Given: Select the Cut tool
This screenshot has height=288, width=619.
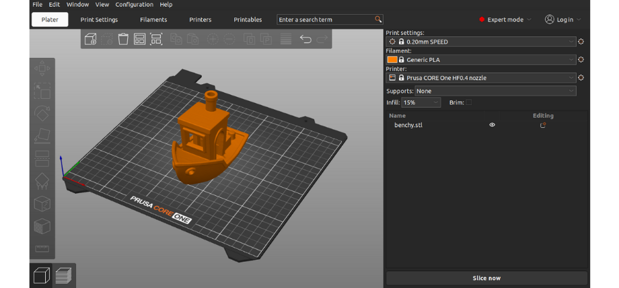Looking at the screenshot, I should 42,158.
